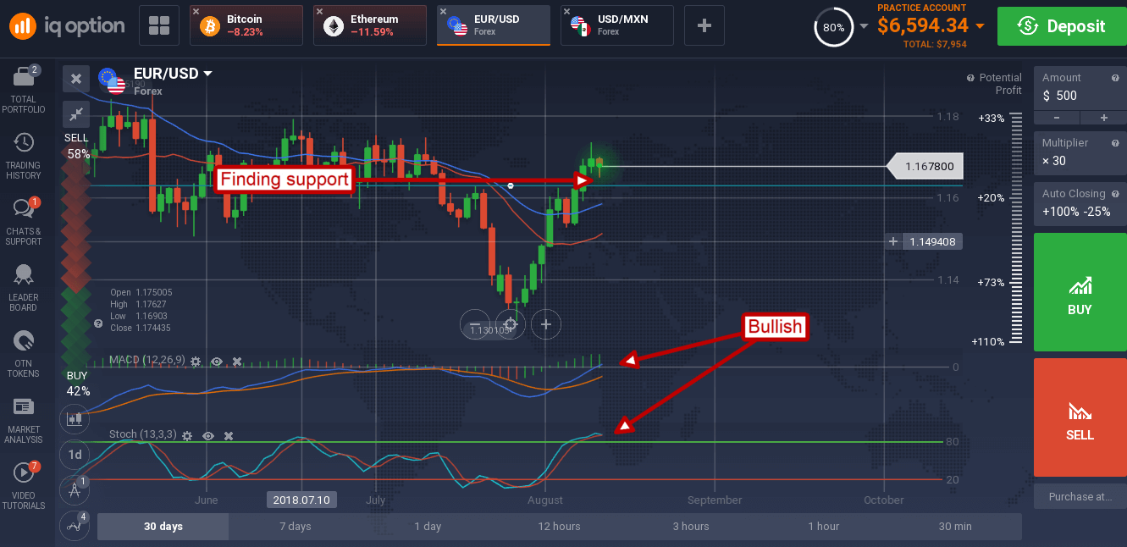Open the Purchase at... option
This screenshot has height=547, width=1127.
(1080, 496)
